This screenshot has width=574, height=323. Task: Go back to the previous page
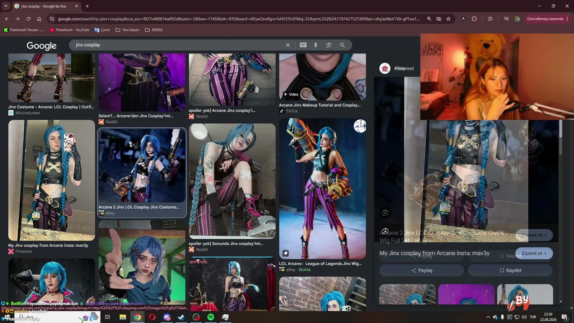pyautogui.click(x=7, y=19)
